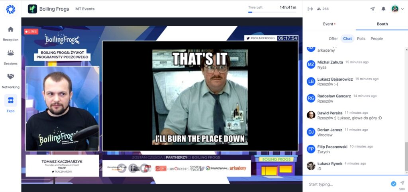Click the Tomasz Kaczmarzyk name card

(x=62, y=166)
